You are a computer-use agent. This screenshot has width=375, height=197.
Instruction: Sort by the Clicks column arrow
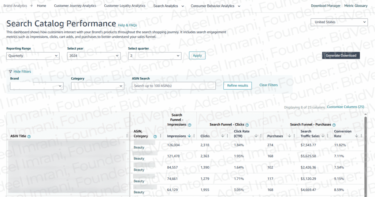coord(223,136)
